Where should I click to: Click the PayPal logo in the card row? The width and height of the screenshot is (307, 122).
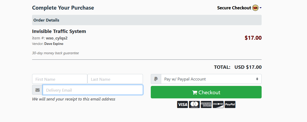click(230, 104)
